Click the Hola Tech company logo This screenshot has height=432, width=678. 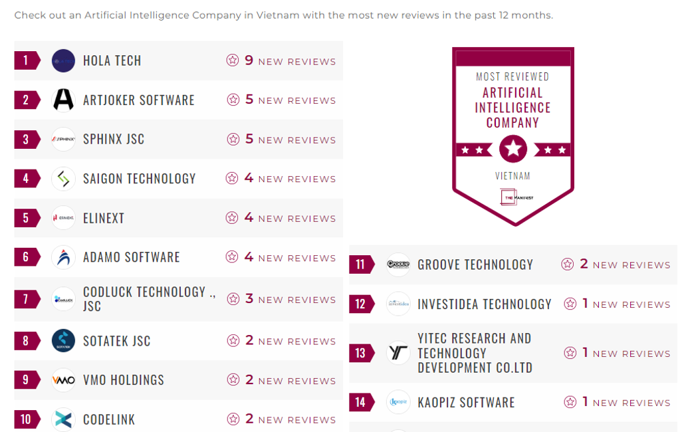tap(64, 60)
